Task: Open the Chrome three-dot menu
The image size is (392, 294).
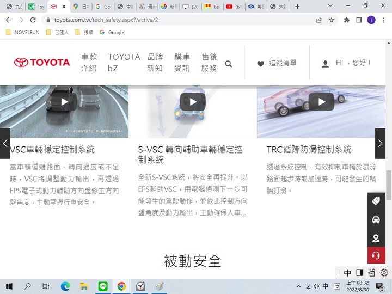Action: pos(384,20)
